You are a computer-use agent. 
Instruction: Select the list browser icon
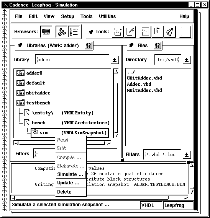point(74,32)
